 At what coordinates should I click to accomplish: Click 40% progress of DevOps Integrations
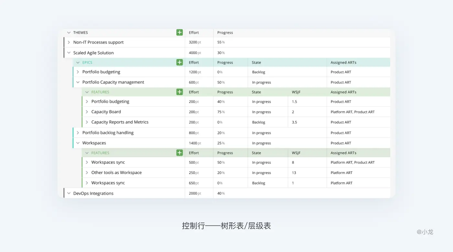coord(221,193)
